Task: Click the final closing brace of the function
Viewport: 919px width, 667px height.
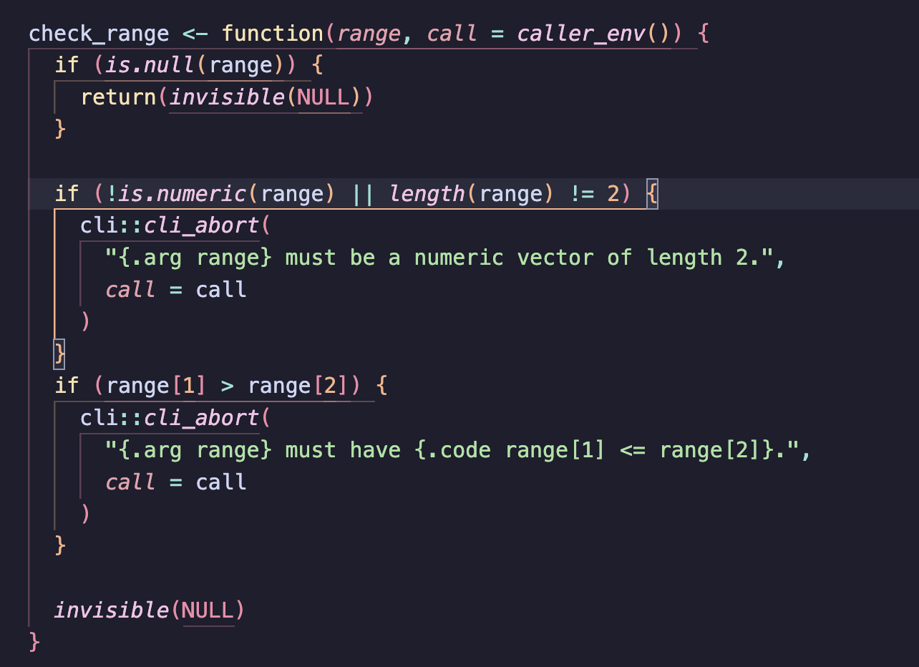Action: click(x=34, y=641)
